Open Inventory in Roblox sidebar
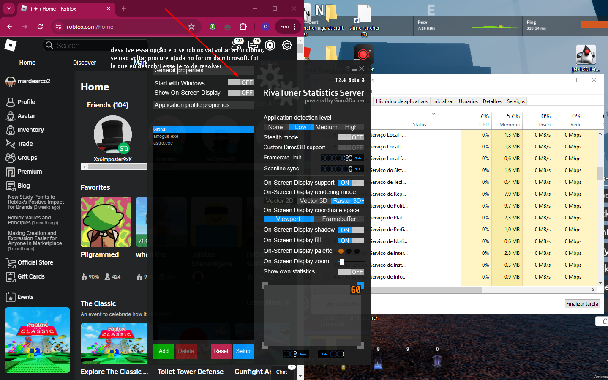The height and width of the screenshot is (380, 608). [25, 130]
